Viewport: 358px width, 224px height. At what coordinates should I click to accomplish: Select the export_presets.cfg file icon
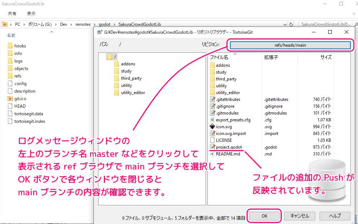coord(212,120)
